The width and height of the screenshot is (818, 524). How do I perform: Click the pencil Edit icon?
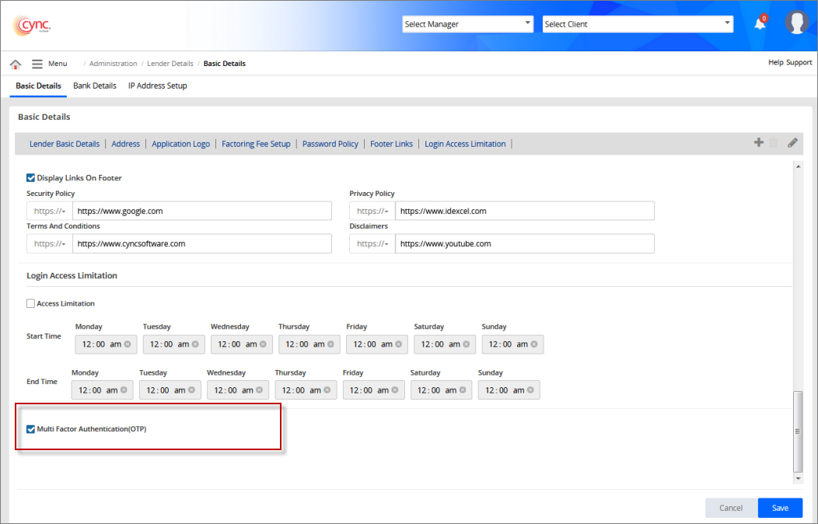point(792,143)
